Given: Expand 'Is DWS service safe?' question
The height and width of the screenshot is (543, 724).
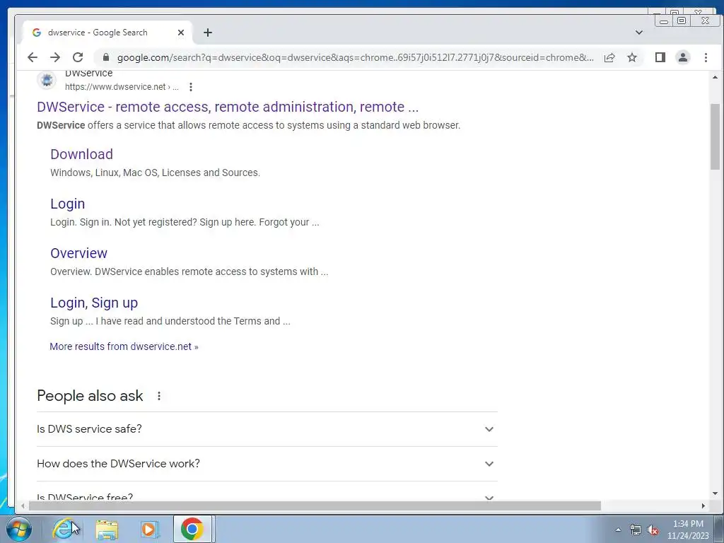Looking at the screenshot, I should pos(267,429).
